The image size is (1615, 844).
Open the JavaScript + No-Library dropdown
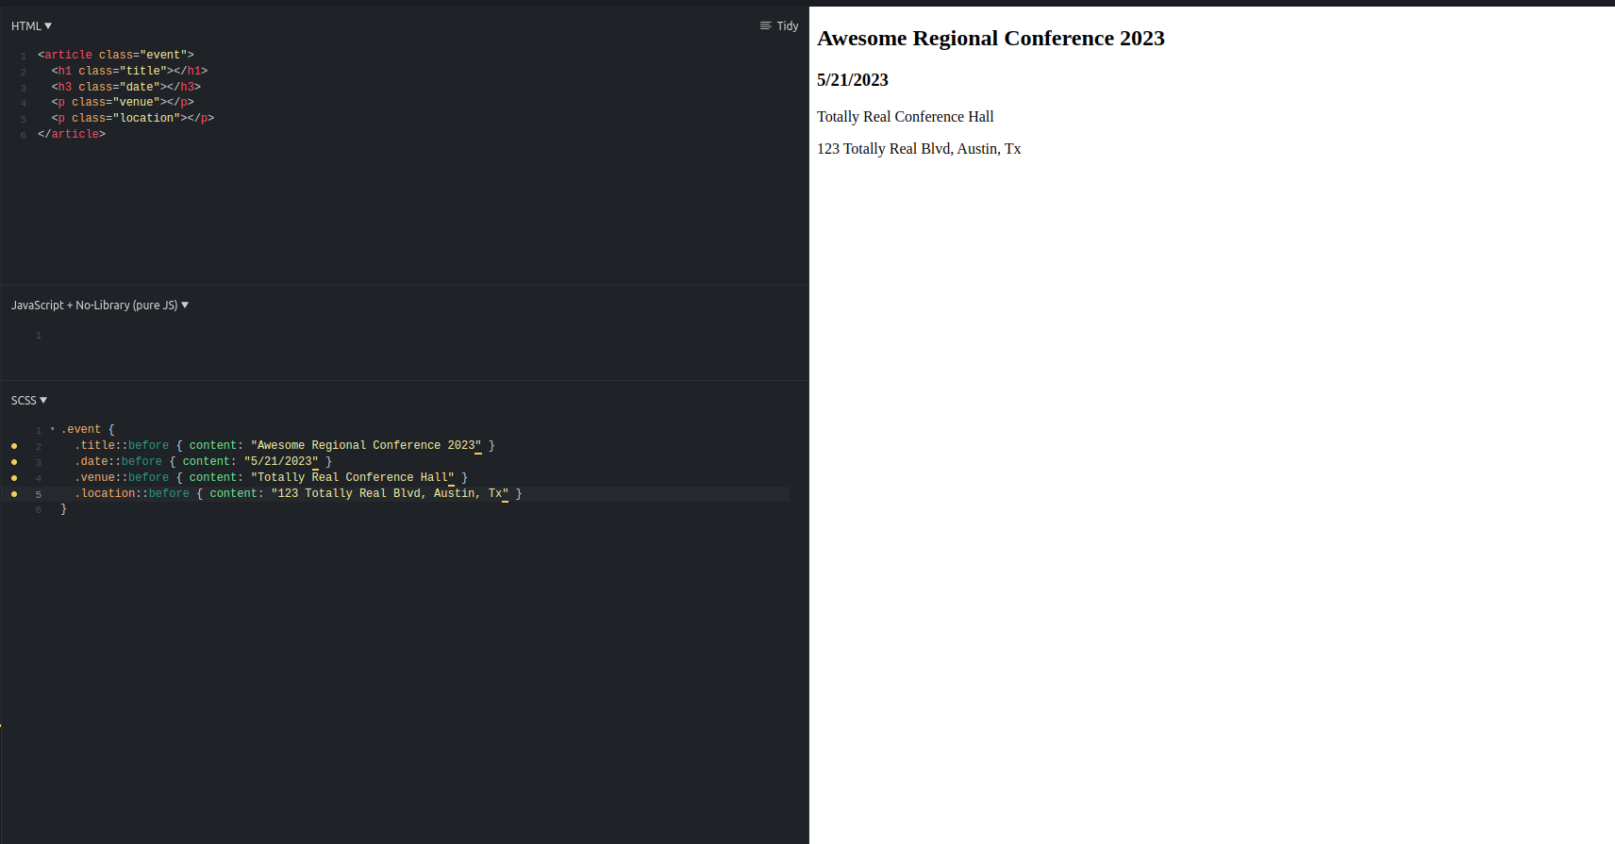tap(99, 306)
